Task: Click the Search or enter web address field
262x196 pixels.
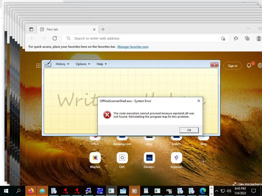Action: point(145,38)
